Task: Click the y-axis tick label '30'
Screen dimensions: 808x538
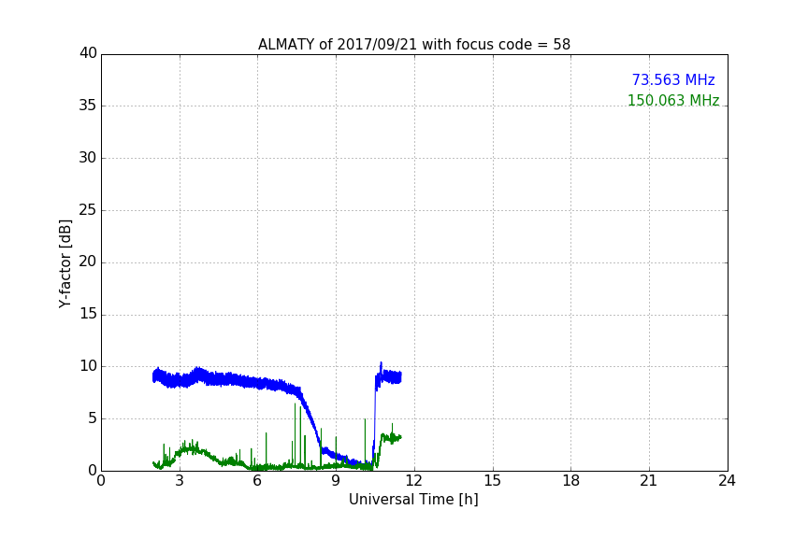Action: click(88, 158)
